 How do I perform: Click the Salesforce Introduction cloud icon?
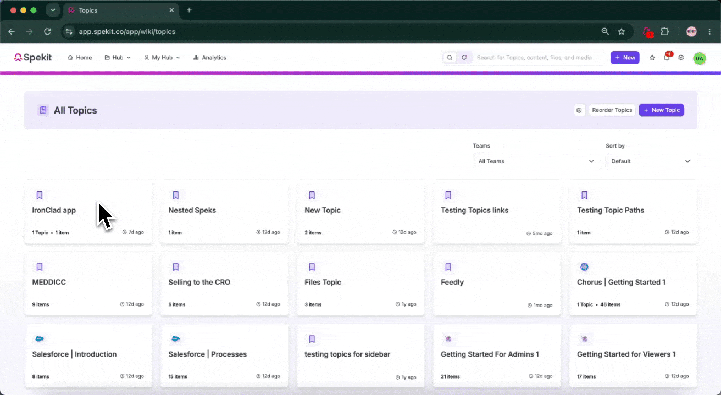(x=40, y=339)
